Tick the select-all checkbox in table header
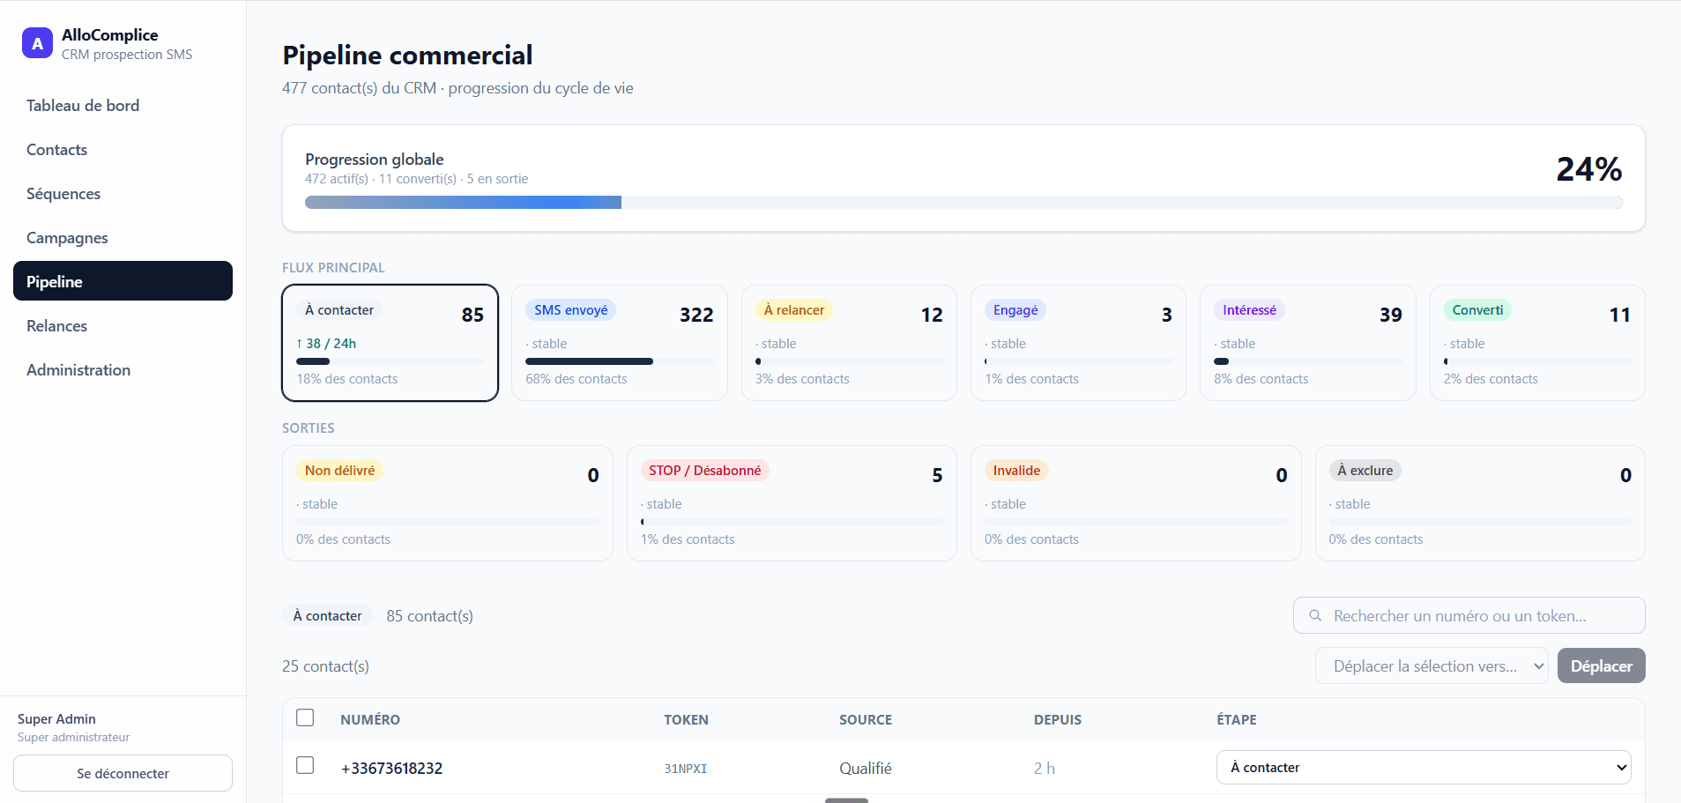1681x803 pixels. (305, 717)
